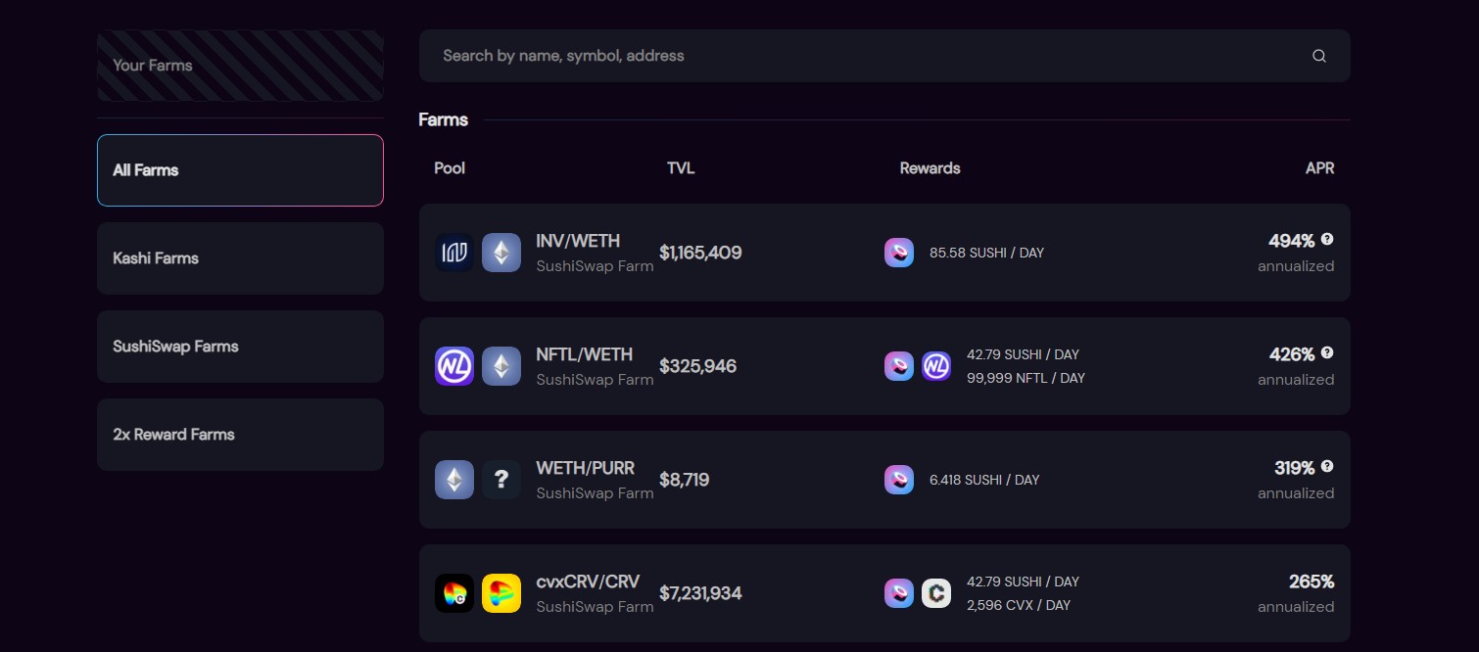
Task: Click the 85.58 SUSHI / DAY text
Action: (x=986, y=253)
